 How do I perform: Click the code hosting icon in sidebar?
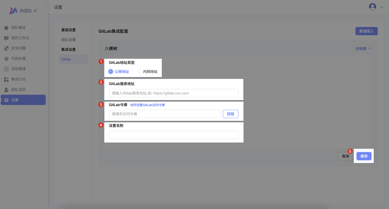(x=6, y=59)
